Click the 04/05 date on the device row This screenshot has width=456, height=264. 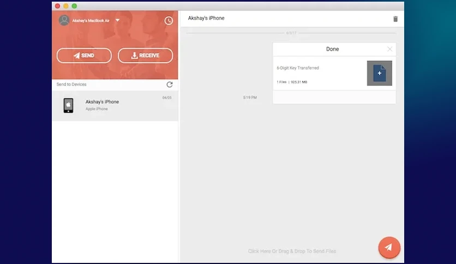(167, 98)
